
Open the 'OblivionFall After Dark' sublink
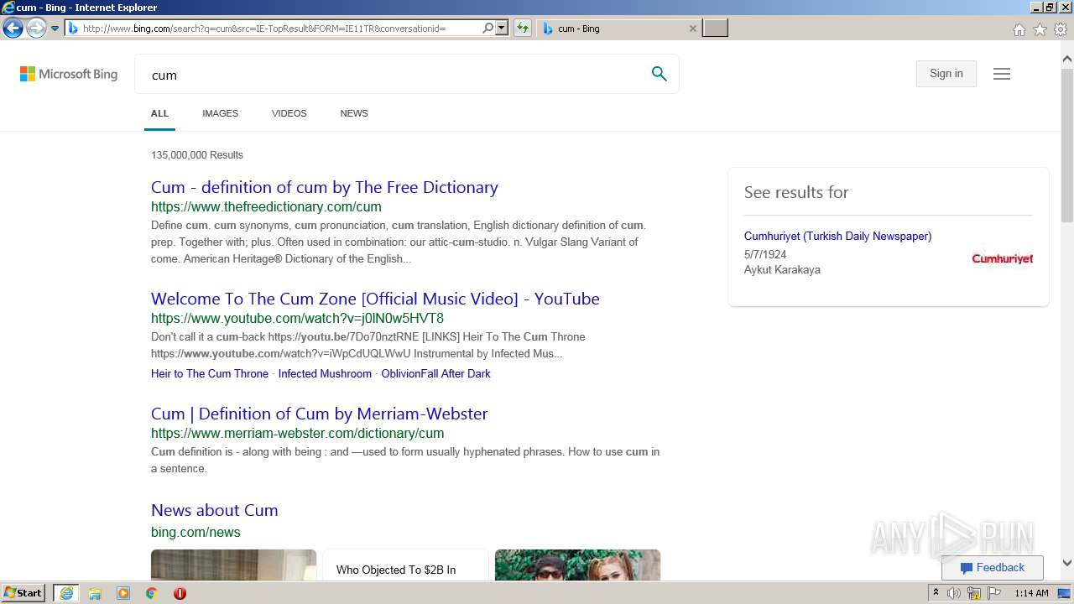point(436,374)
